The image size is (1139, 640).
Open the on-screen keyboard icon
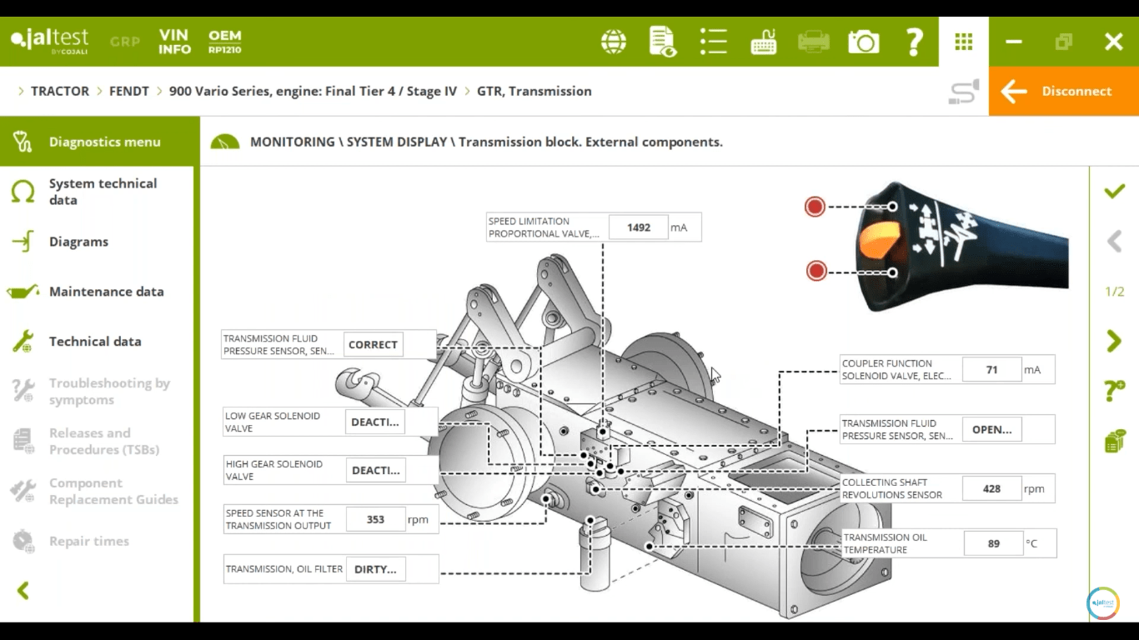763,42
